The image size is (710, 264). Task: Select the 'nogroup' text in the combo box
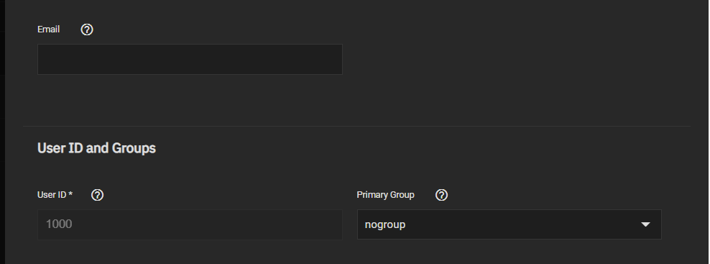(x=385, y=225)
